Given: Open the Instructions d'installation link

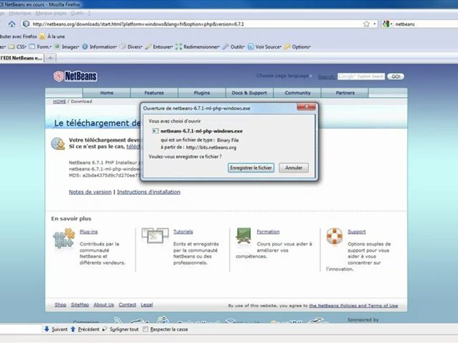Looking at the screenshot, I should click(x=149, y=192).
